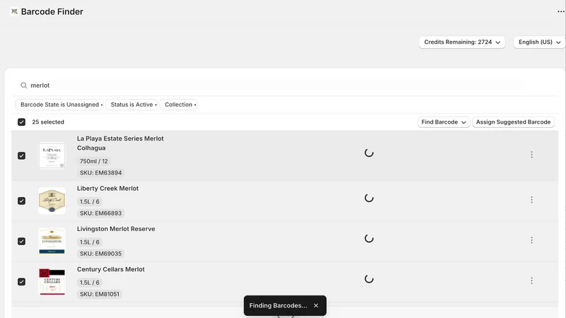Open the three-dot menu at top right

coord(560,11)
